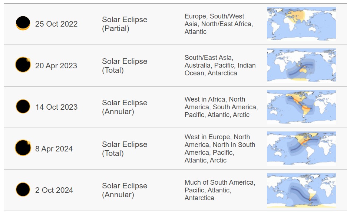The image size is (347, 212).
Task: Open the 14 Oct 2023 date link
Action: point(56,107)
